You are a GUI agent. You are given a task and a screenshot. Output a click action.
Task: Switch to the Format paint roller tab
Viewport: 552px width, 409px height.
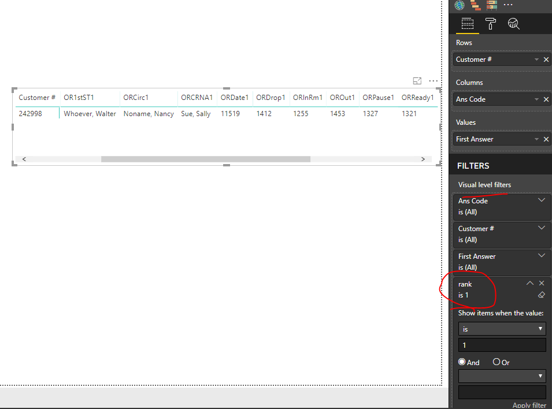click(490, 24)
